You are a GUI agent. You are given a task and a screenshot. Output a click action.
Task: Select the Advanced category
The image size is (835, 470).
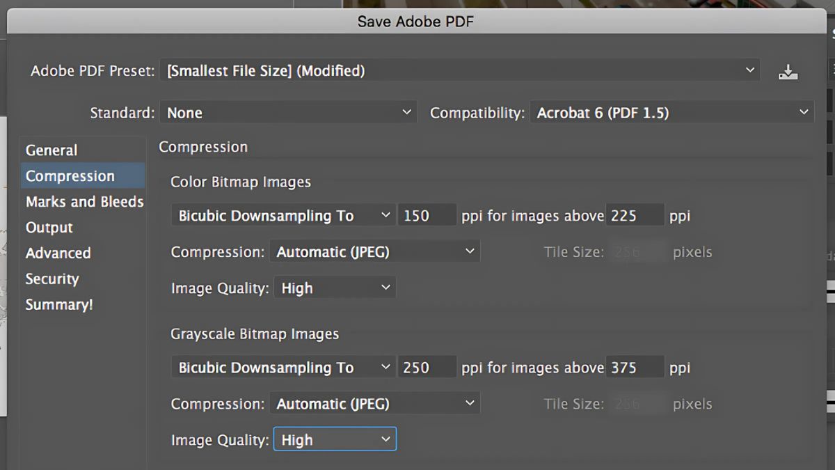[83, 253]
